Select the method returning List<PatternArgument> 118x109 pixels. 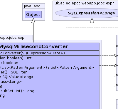[47, 68]
